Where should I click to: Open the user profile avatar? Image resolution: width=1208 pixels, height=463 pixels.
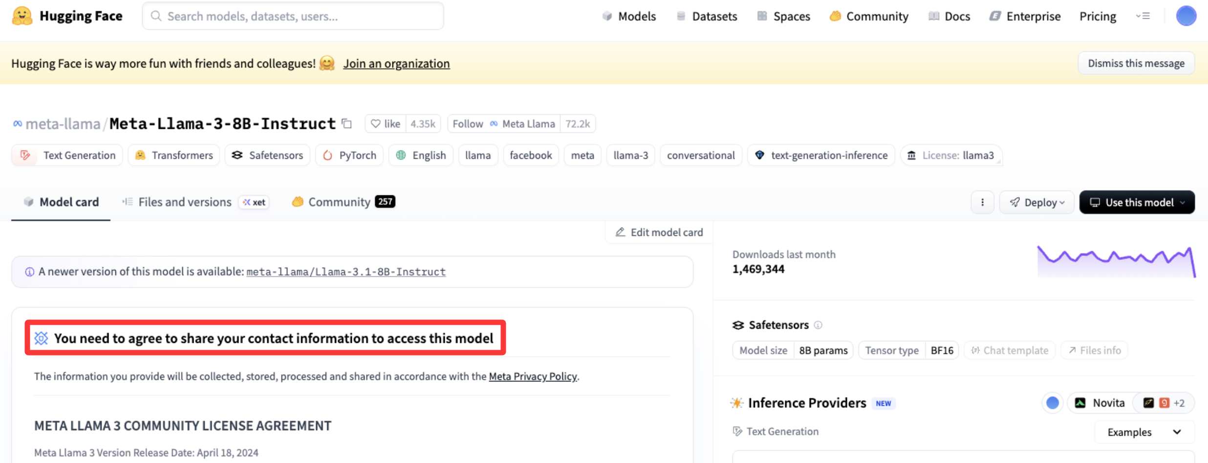[1186, 16]
